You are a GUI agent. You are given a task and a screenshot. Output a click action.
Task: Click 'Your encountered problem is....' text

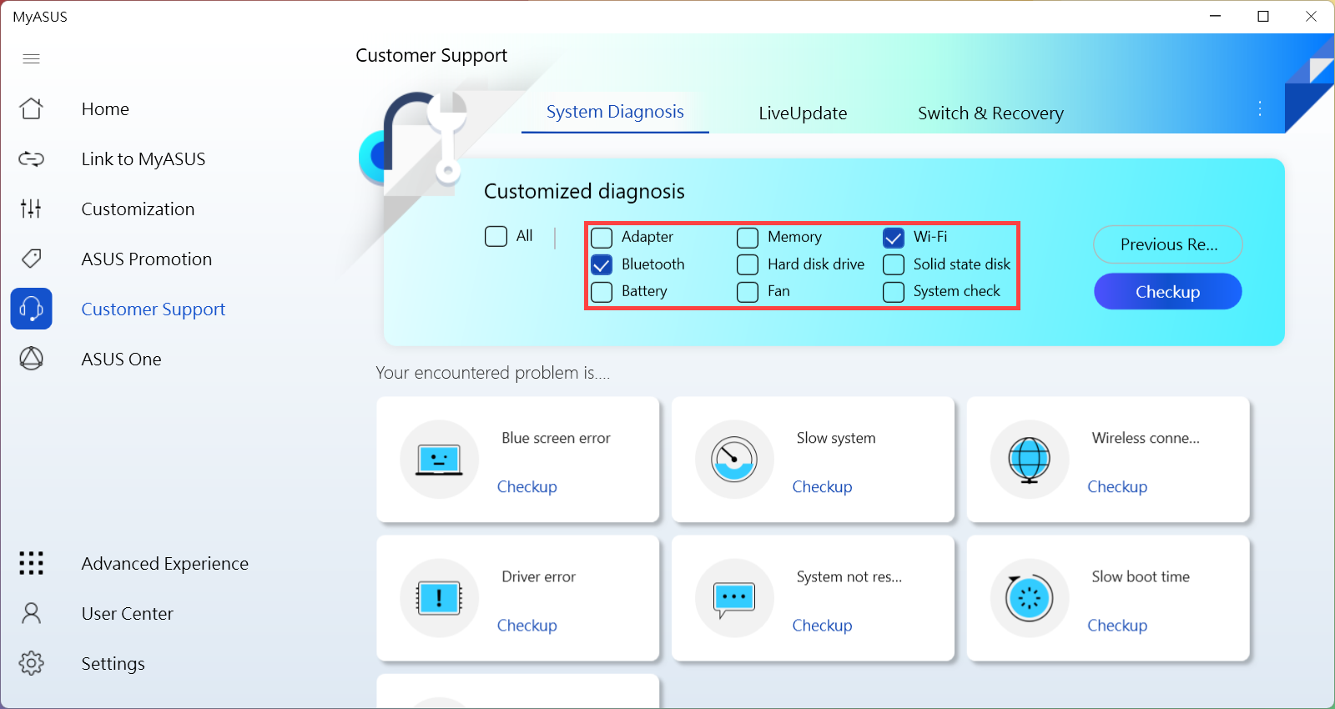493,373
